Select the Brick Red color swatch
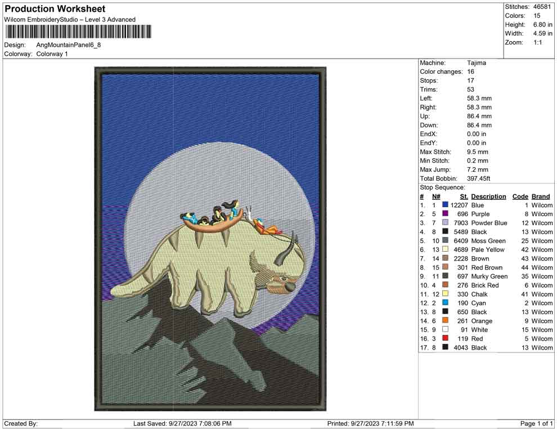 click(x=445, y=285)
